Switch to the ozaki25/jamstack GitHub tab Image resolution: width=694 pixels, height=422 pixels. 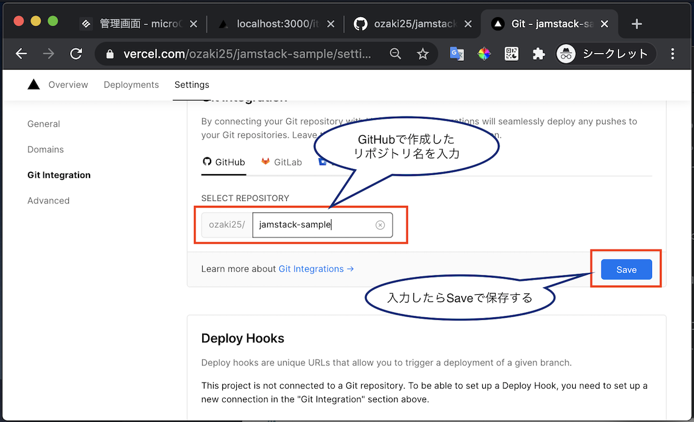pos(413,24)
